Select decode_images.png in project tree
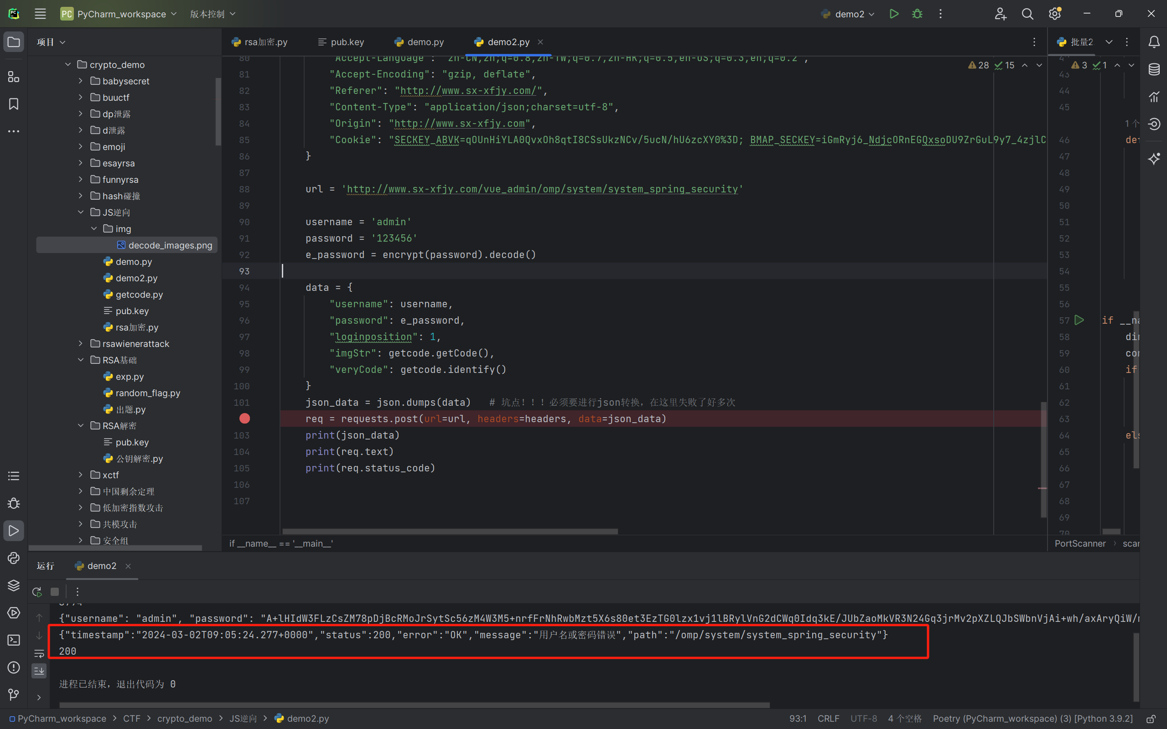The width and height of the screenshot is (1167, 729). (127, 245)
